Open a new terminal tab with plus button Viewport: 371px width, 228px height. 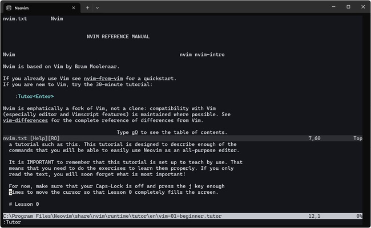[87, 8]
